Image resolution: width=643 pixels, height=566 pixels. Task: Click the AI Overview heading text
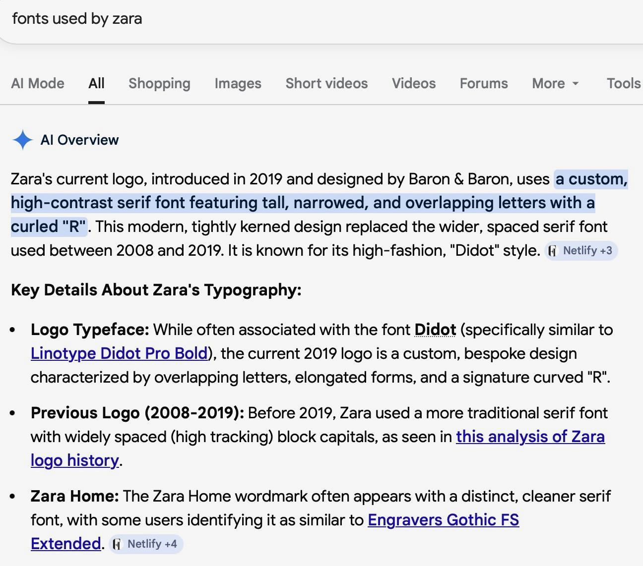pos(79,140)
